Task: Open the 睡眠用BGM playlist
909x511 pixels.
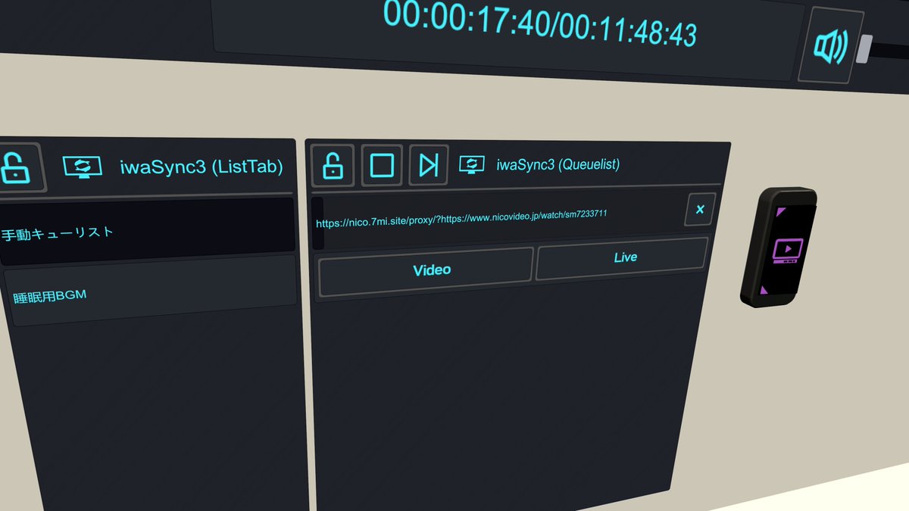Action: [x=151, y=291]
